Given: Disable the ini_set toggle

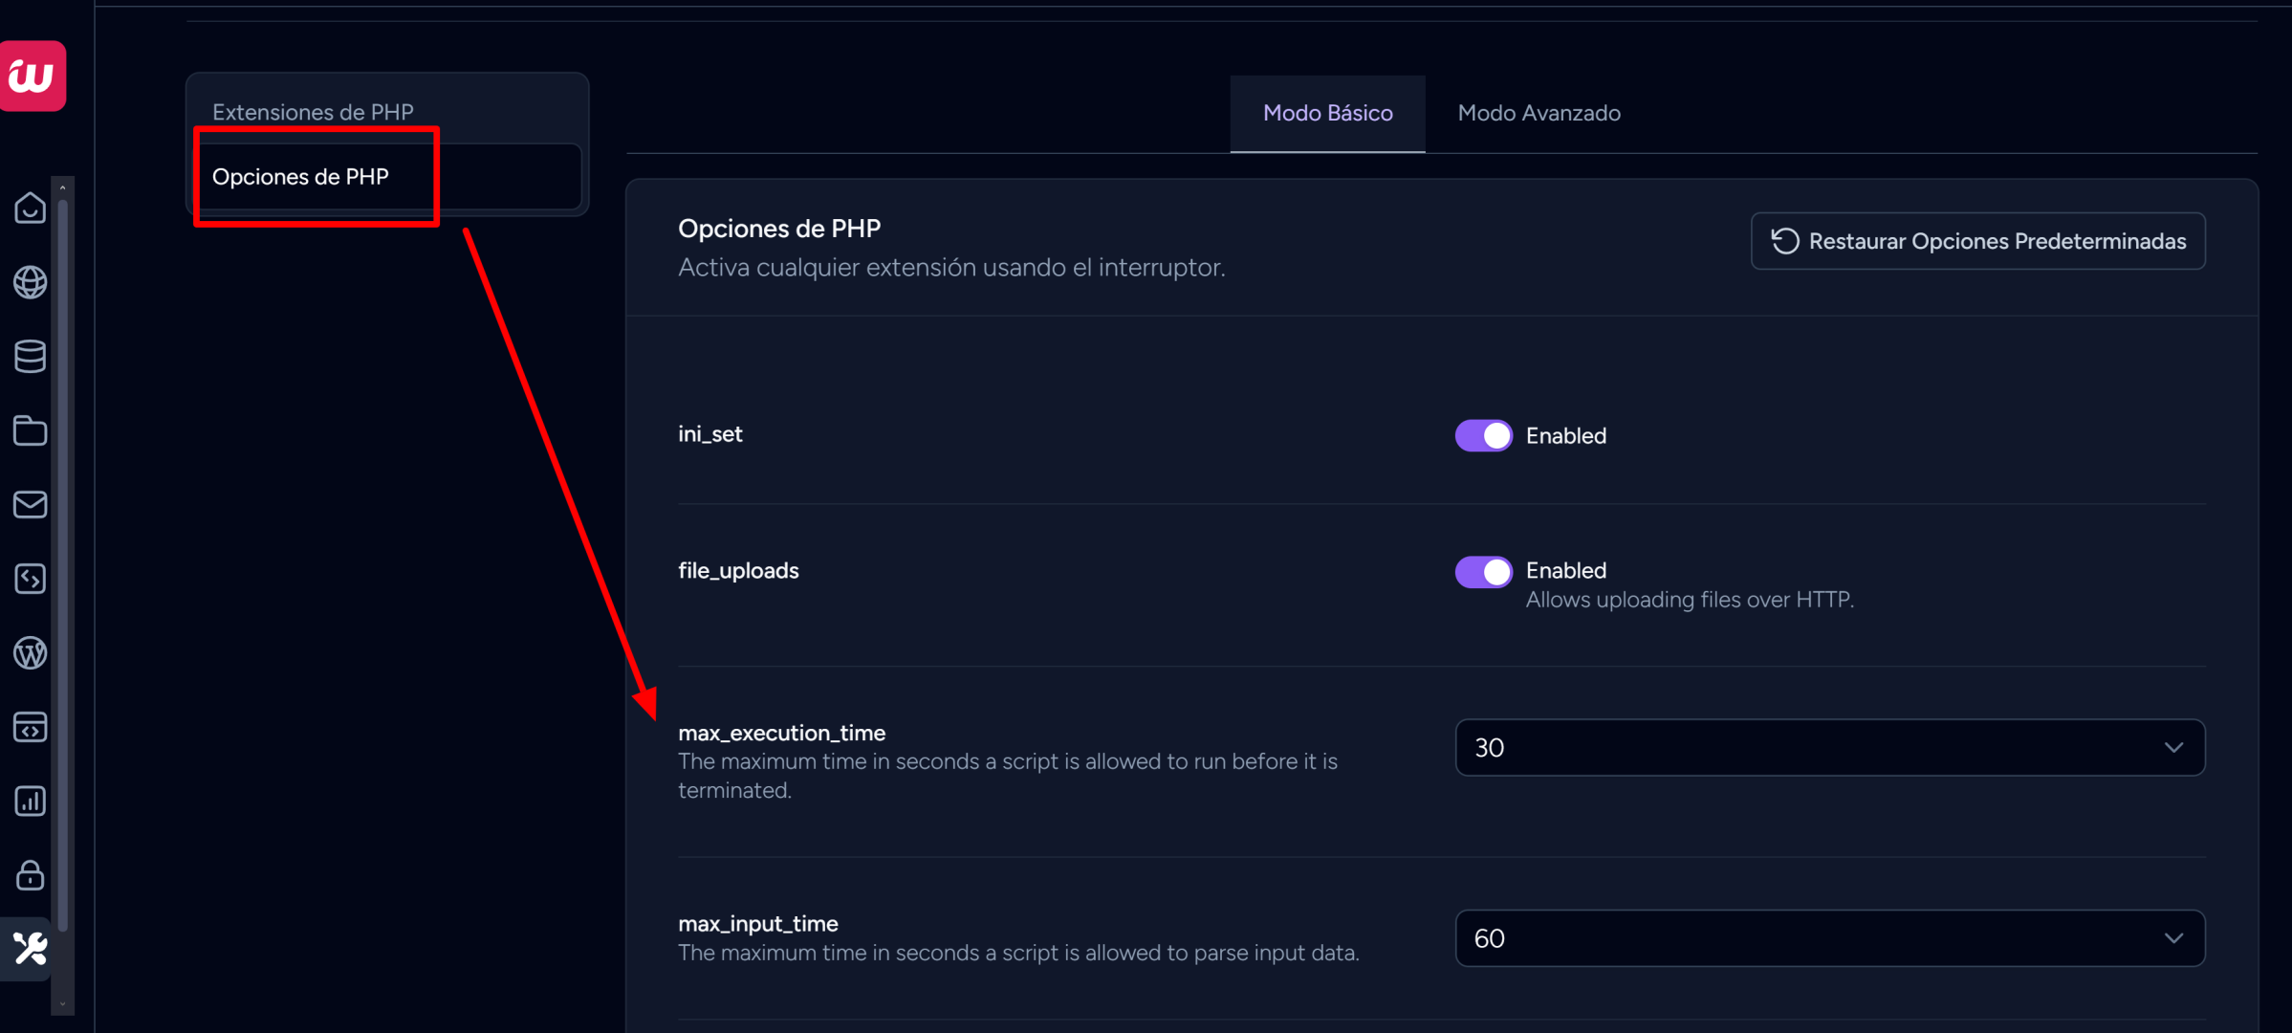Looking at the screenshot, I should (1483, 435).
